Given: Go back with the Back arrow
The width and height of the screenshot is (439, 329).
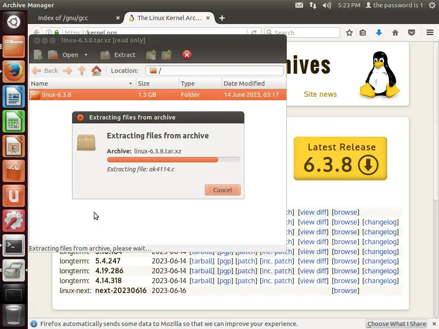Looking at the screenshot, I should pos(45,71).
